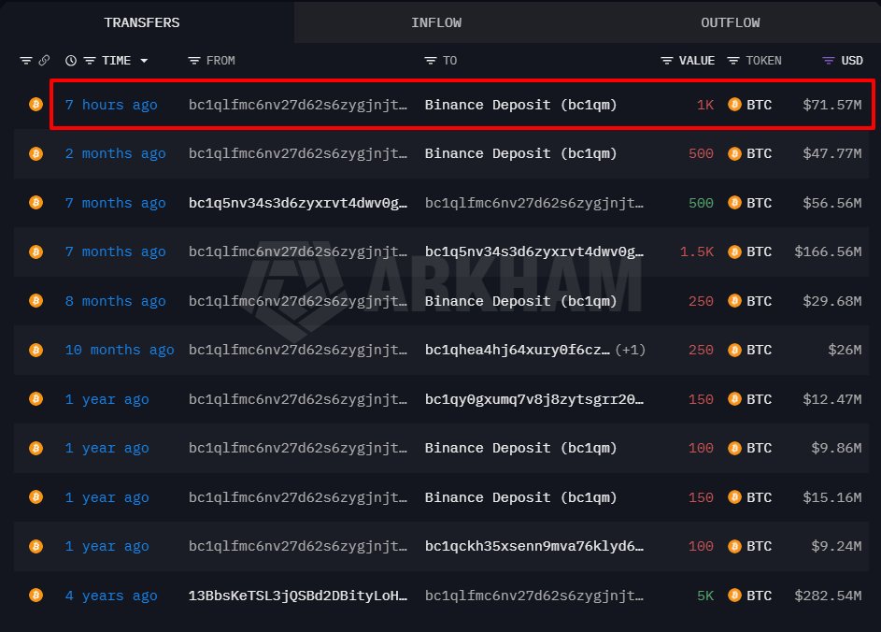Open recipient address bc1qhea4hj64xury0f6cz
Screen dimensions: 881x632
point(518,350)
